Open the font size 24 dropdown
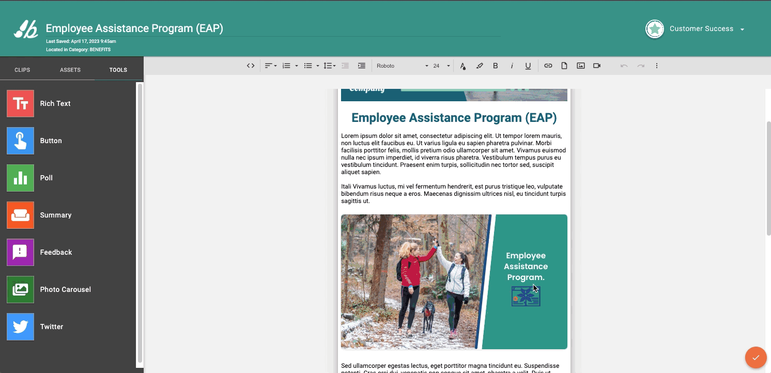The image size is (771, 373). tap(442, 66)
